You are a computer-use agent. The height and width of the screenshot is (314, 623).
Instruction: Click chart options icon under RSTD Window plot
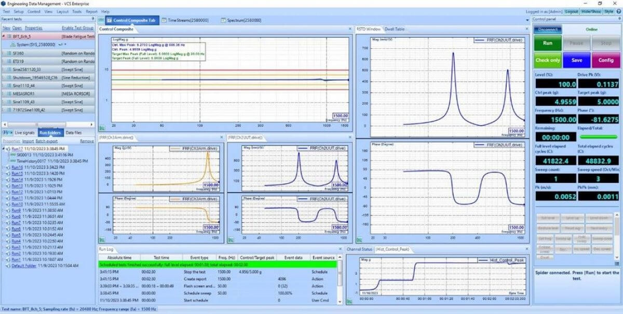click(x=359, y=239)
